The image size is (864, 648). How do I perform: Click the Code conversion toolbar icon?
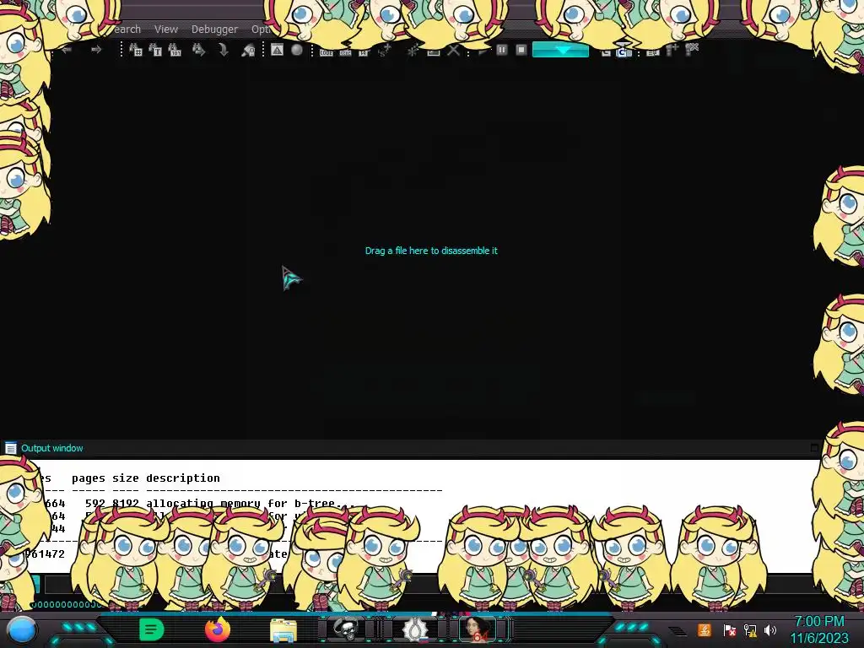click(327, 52)
